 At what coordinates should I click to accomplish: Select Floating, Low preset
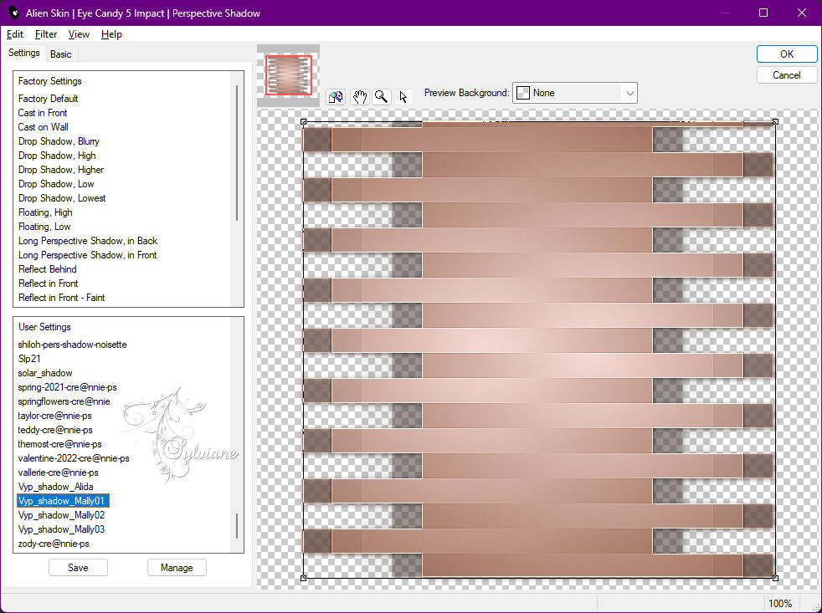(x=44, y=227)
